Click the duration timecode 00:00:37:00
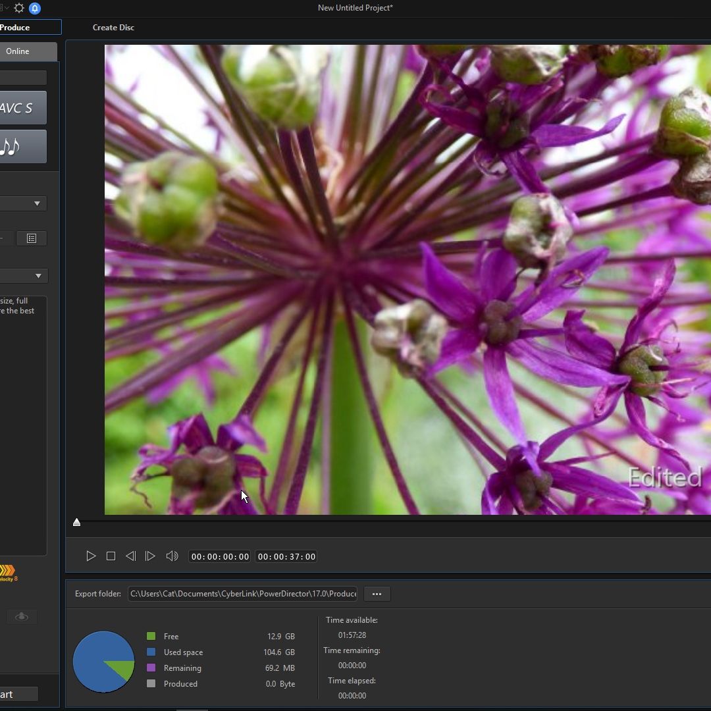The image size is (711, 711). 286,556
